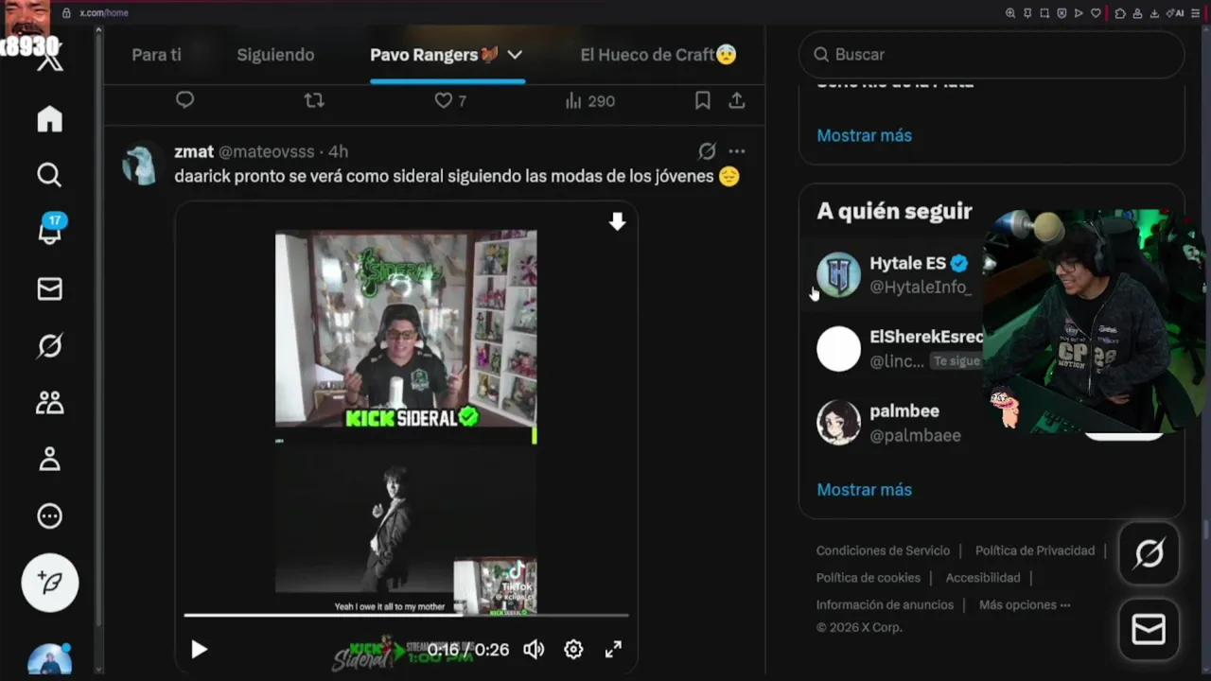Click the X logo in sidebar
The width and height of the screenshot is (1211, 681).
pos(49,61)
